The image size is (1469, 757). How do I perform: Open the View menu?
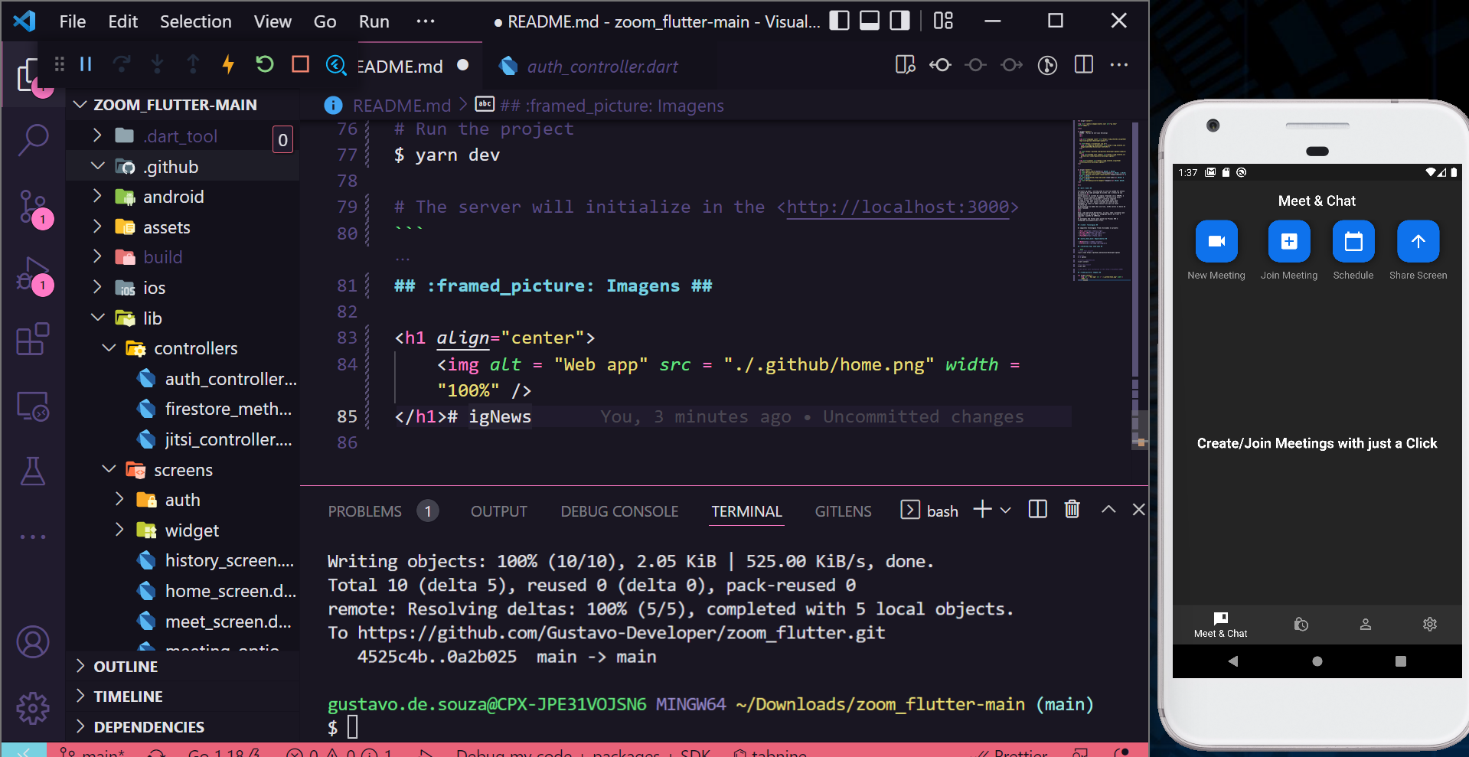coord(273,21)
